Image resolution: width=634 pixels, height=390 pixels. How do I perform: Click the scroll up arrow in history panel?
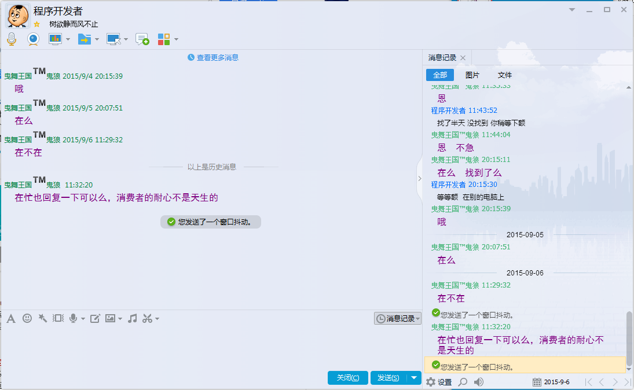click(629, 87)
